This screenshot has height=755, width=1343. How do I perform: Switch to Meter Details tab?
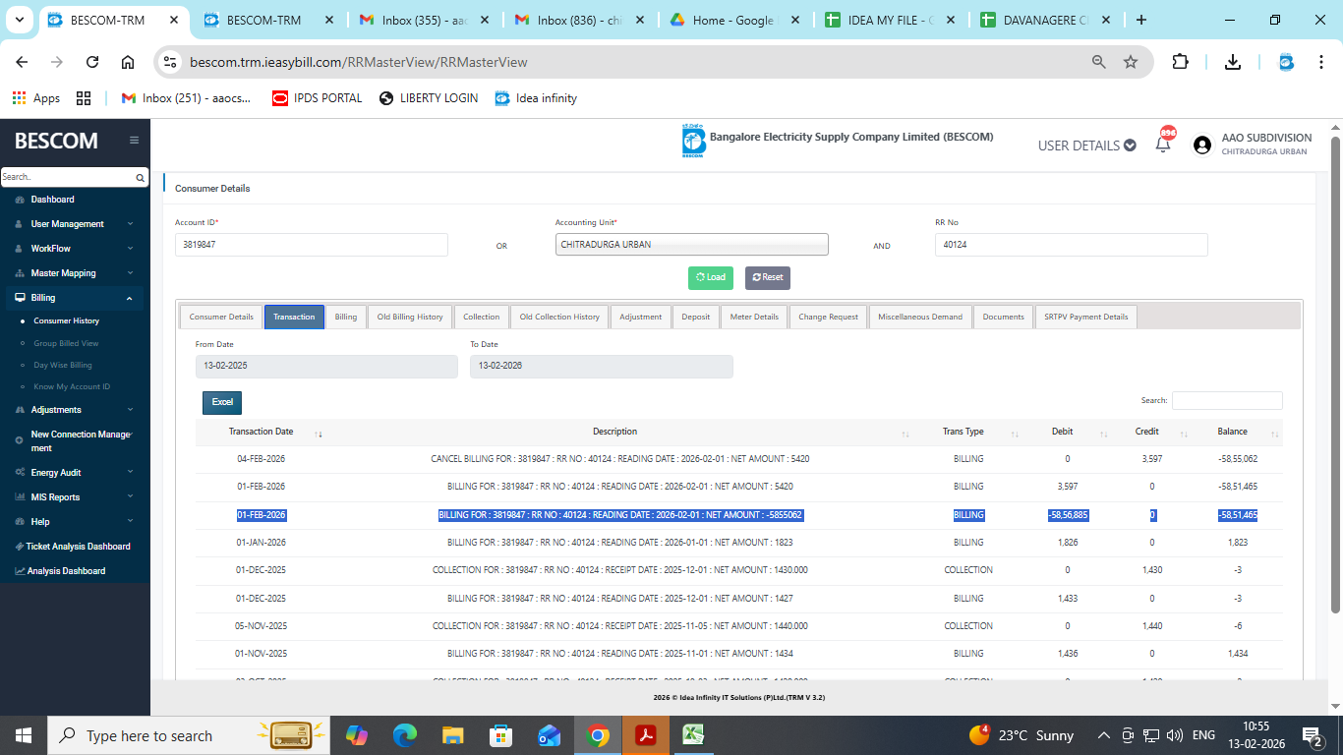click(754, 317)
